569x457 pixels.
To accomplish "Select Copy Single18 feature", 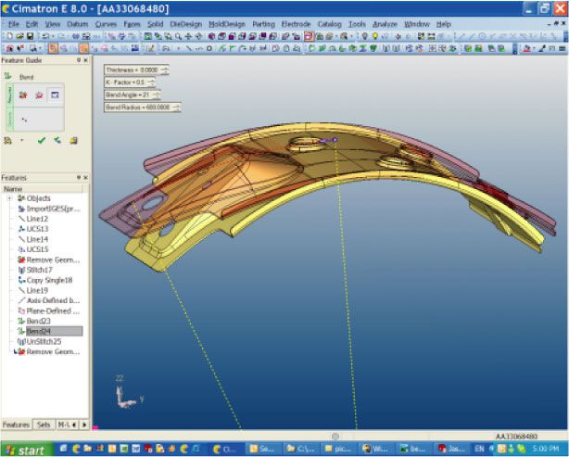I will pos(49,280).
